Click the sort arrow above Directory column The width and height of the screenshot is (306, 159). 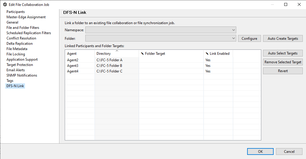[117, 51]
